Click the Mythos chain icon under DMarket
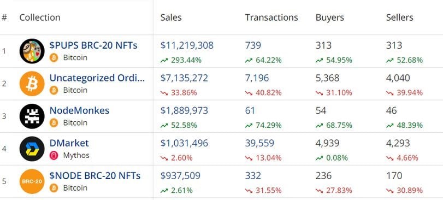The height and width of the screenshot is (200, 443). (x=54, y=155)
